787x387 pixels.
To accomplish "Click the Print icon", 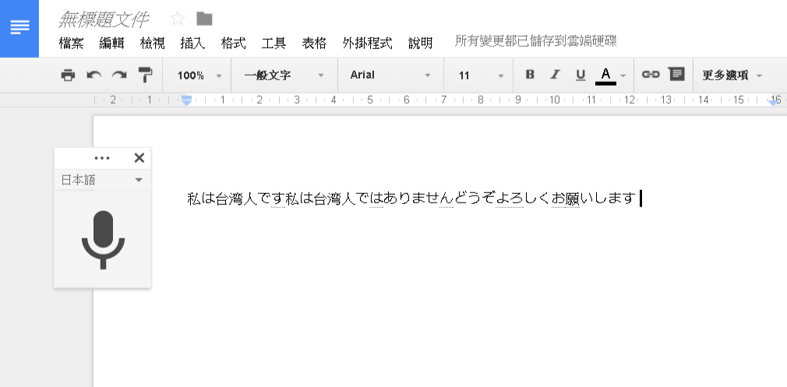I will point(68,76).
